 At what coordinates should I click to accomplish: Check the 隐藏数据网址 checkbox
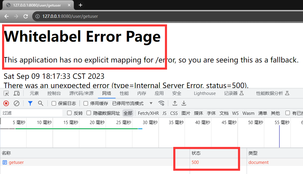click(89, 113)
